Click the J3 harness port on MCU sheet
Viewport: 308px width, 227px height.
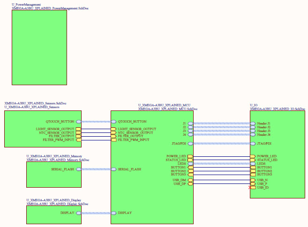click(x=190, y=131)
